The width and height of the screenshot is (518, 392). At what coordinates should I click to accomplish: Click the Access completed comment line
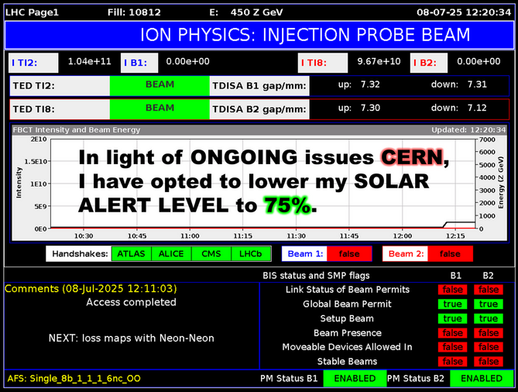tap(131, 302)
